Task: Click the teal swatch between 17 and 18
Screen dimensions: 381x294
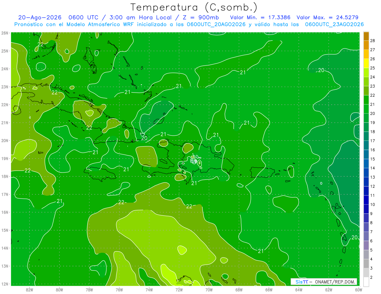Action: (366, 136)
